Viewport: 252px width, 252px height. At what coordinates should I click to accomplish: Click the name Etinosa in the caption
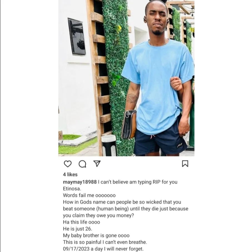tap(72, 189)
